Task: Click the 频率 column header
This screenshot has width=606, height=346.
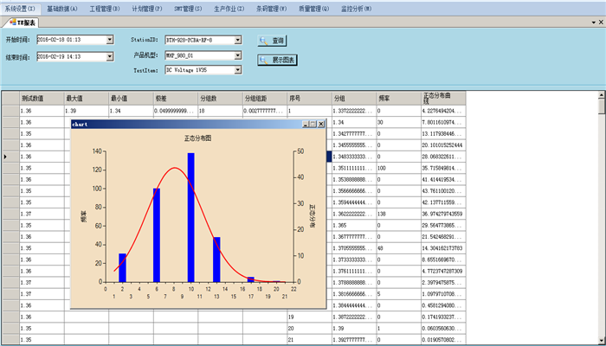Action: [399, 99]
